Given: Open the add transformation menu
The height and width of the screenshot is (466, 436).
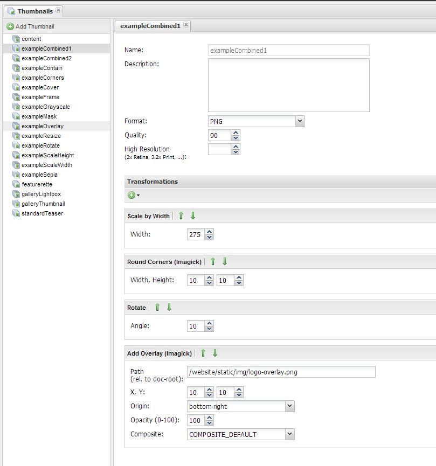Looking at the screenshot, I should click(x=133, y=195).
